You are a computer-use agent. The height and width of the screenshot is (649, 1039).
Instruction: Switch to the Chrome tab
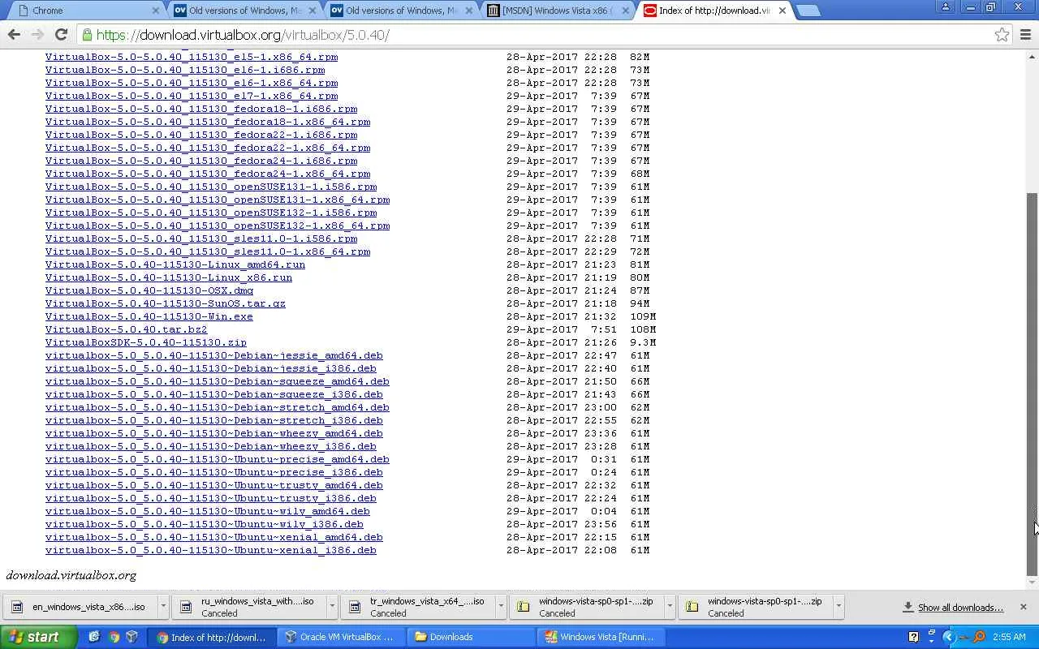click(85, 11)
